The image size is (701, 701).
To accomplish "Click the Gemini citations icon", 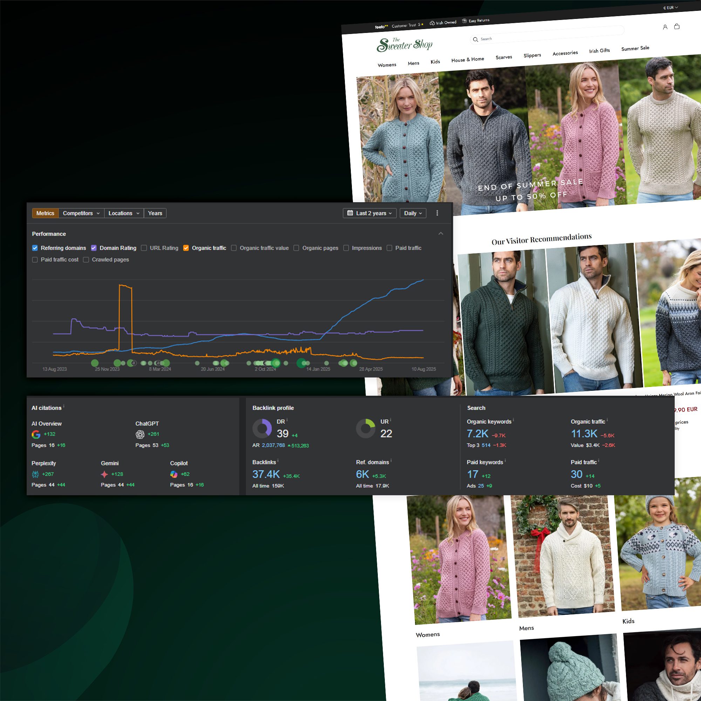I will tap(104, 474).
